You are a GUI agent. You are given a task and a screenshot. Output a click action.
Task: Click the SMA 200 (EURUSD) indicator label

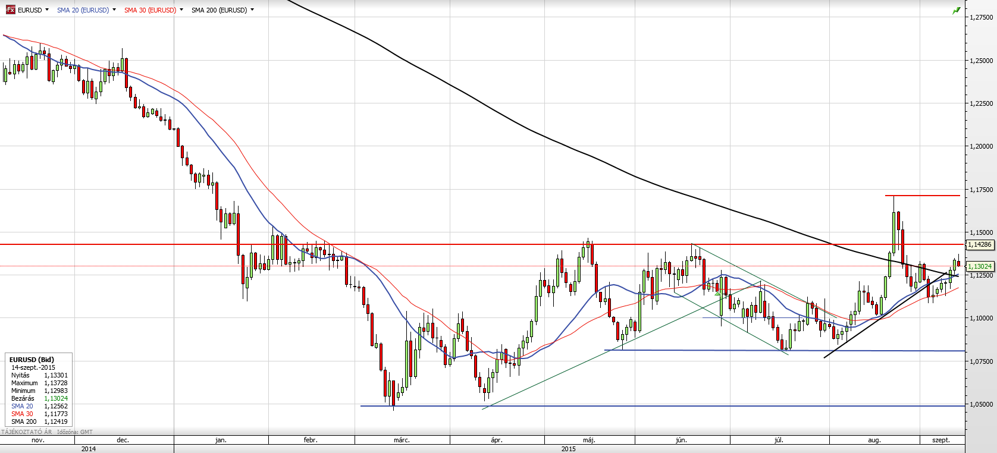(219, 10)
